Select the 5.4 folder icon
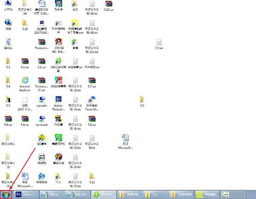Screen dimensions: 256x199 (8, 82)
